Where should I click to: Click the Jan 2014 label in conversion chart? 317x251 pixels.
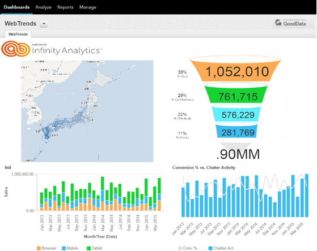pos(233,229)
